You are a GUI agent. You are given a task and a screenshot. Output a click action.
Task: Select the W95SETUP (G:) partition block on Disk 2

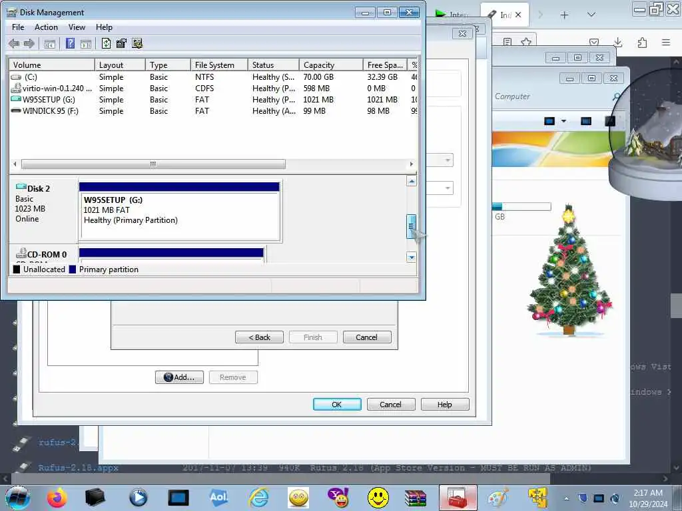point(180,212)
